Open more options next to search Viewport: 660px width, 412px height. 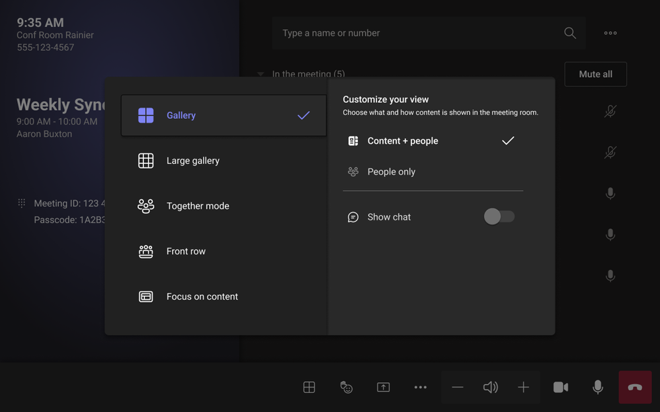point(610,33)
